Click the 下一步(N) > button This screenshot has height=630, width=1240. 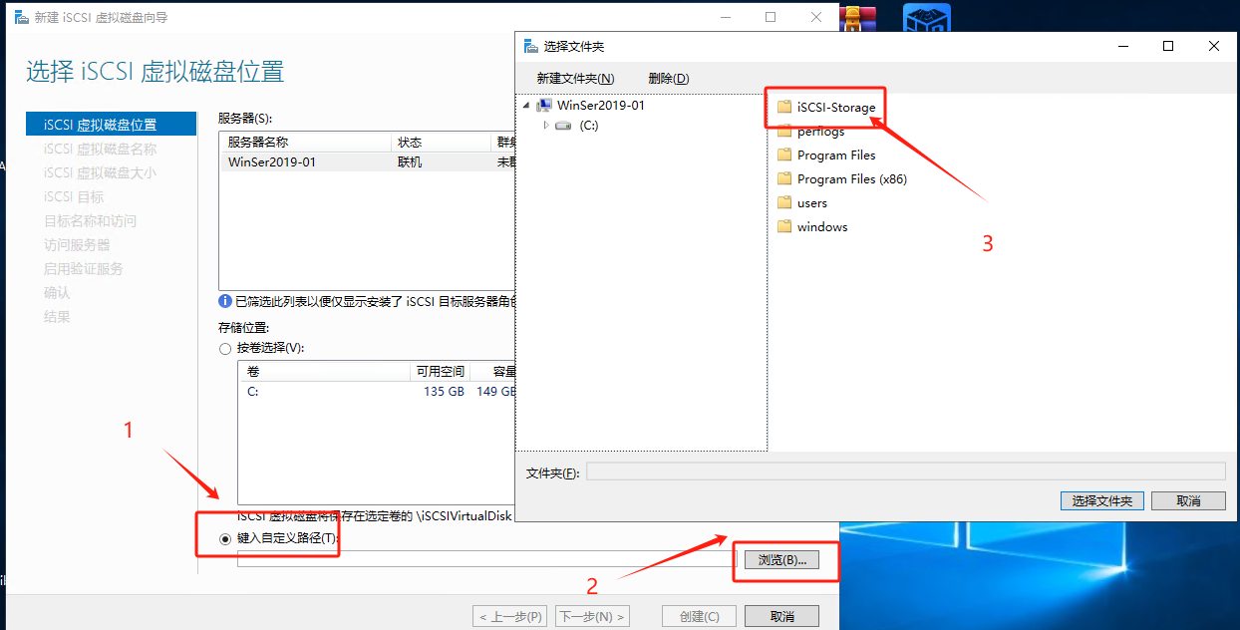(x=592, y=617)
